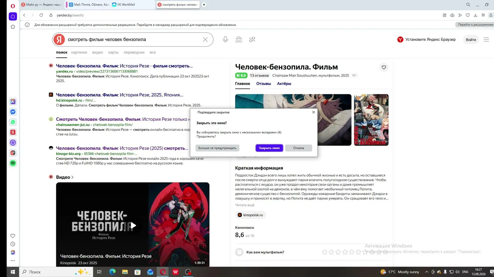The height and width of the screenshot is (277, 494).
Task: Open the downloads icon in the toolbar
Action: 475,15
